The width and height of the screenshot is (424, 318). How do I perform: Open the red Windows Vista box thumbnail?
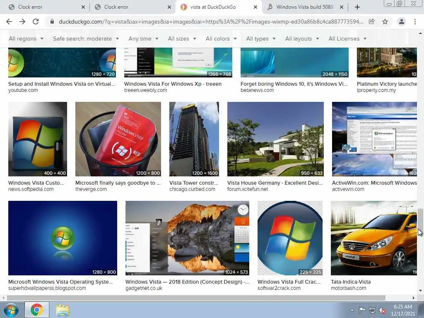click(x=118, y=139)
